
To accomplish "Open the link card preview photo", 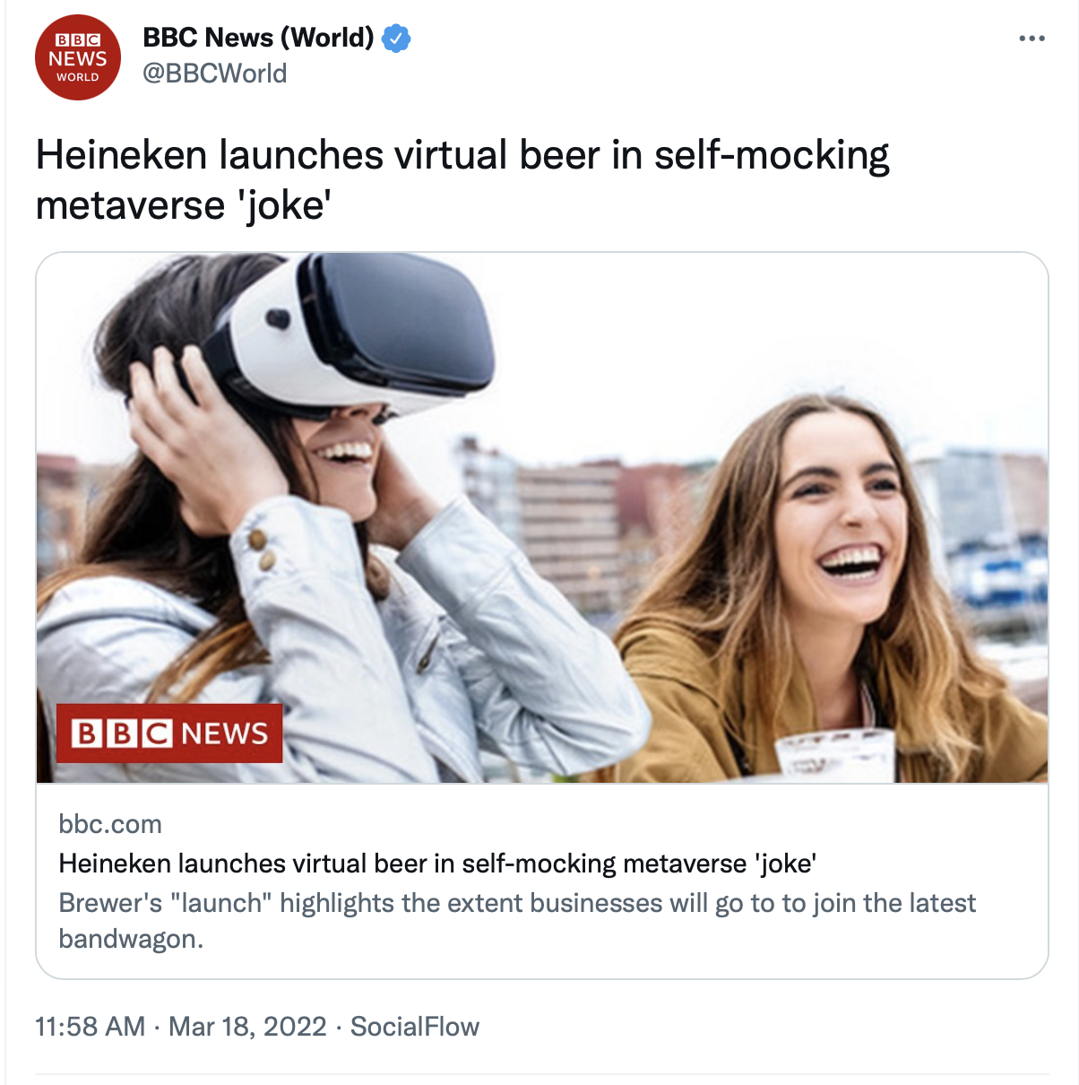I will [542, 517].
